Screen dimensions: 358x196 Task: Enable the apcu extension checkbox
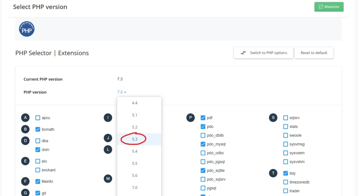point(38,118)
